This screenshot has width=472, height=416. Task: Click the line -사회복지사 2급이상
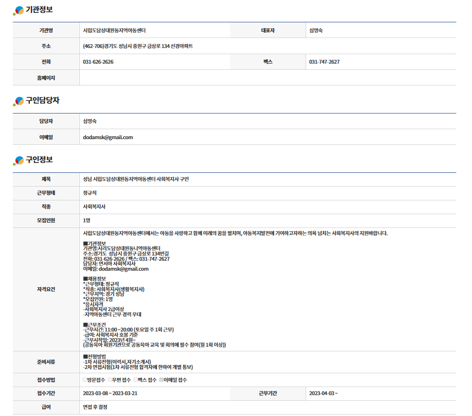pos(104,309)
